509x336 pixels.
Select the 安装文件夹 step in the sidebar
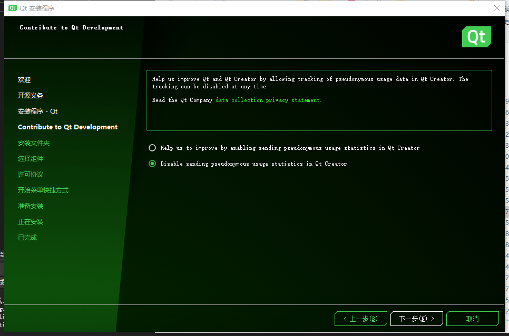coord(34,143)
